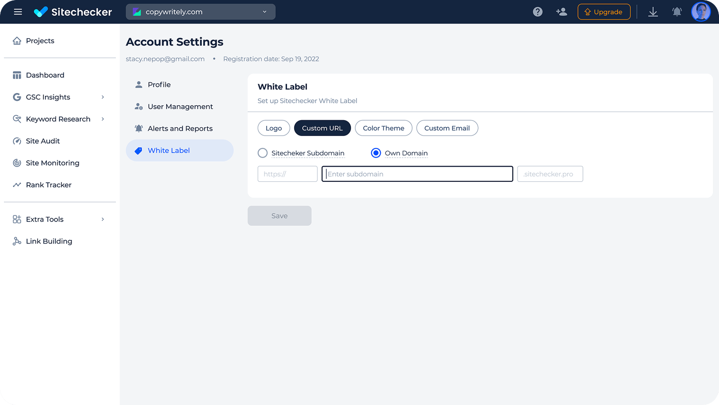
Task: Click the Enter subdomain input field
Action: coord(417,174)
